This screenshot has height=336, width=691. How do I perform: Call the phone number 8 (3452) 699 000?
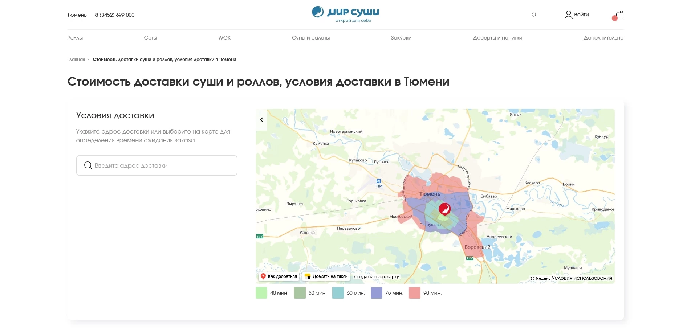click(x=115, y=15)
